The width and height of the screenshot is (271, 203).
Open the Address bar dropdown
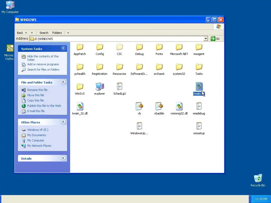point(206,39)
